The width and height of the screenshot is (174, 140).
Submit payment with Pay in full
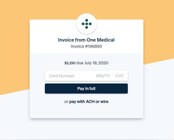[x=86, y=89]
